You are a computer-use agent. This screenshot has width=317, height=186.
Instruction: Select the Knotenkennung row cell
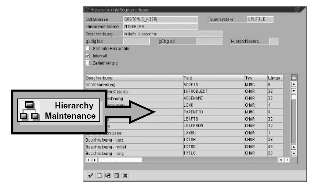(134, 85)
